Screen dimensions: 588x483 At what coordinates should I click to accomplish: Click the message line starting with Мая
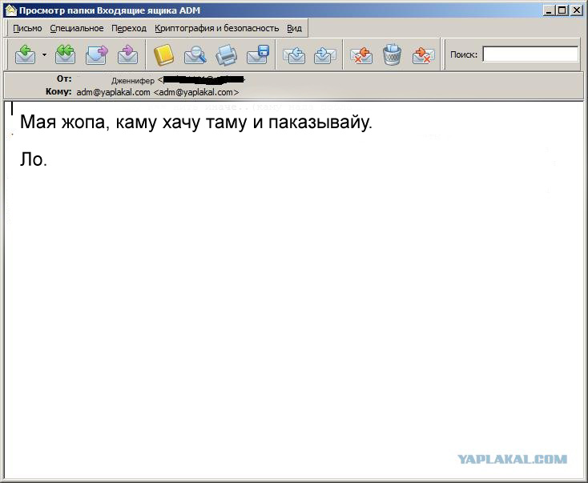(x=196, y=122)
